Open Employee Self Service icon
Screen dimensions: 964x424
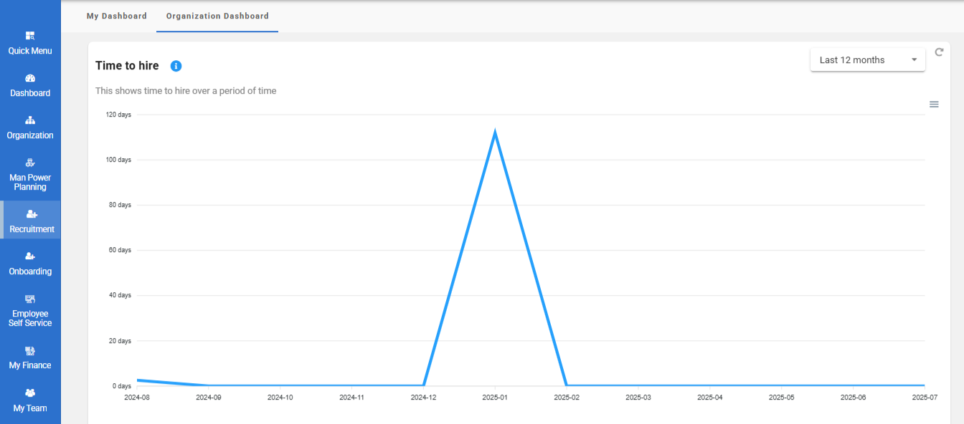coord(30,299)
